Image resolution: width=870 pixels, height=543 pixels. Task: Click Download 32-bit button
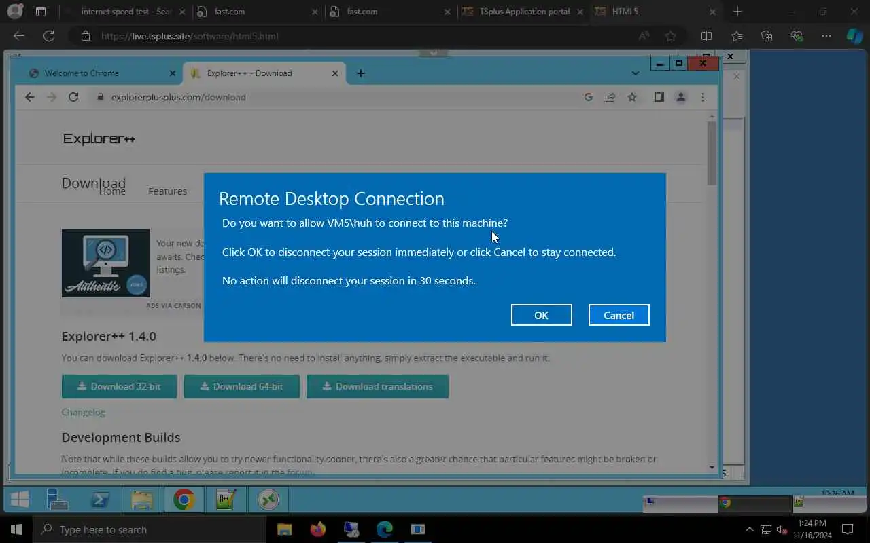point(119,386)
